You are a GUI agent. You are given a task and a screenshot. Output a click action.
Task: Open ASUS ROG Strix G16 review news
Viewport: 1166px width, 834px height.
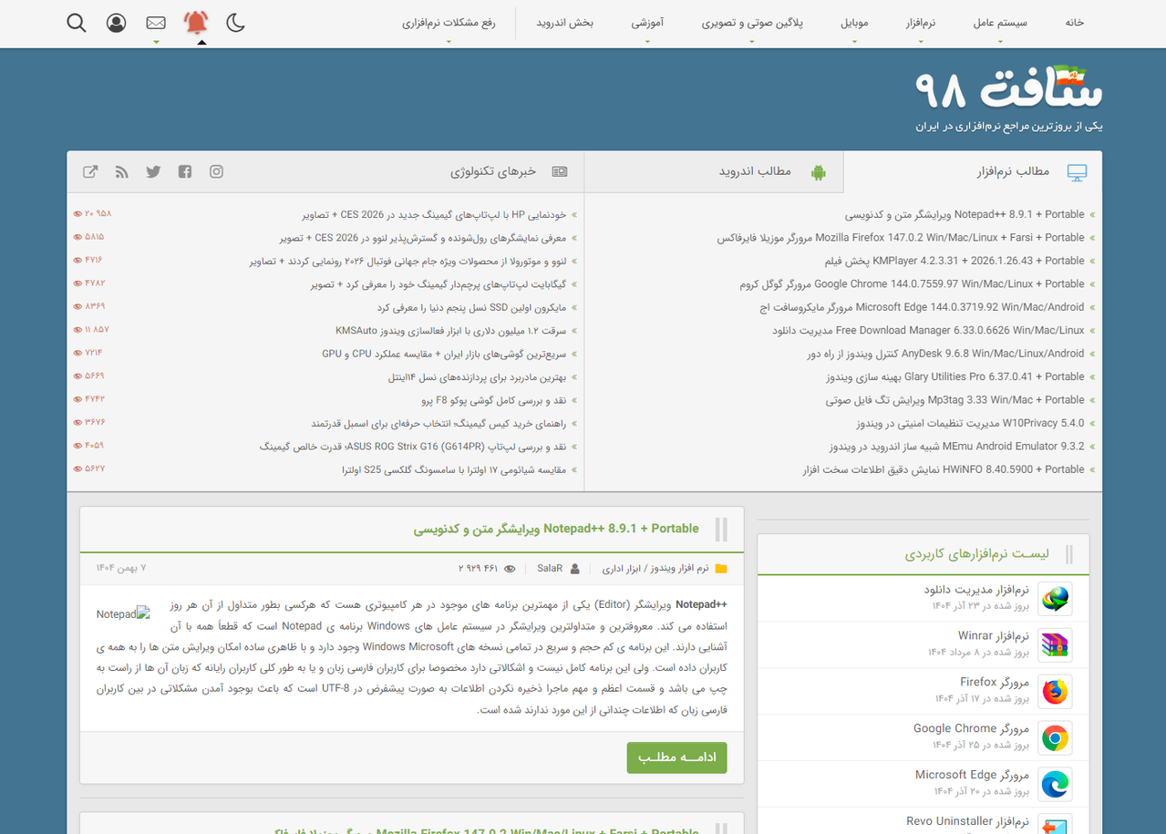click(413, 447)
